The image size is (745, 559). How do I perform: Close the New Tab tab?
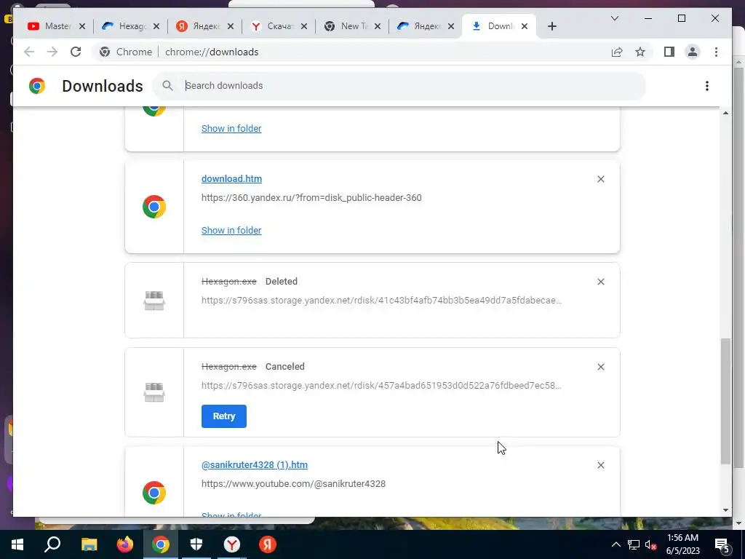(x=378, y=26)
